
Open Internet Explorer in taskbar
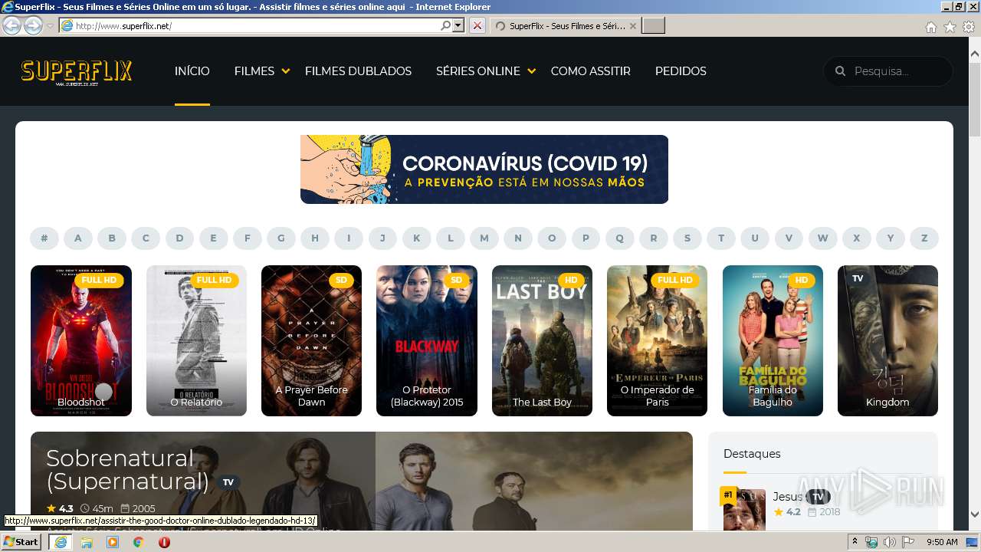(x=60, y=542)
